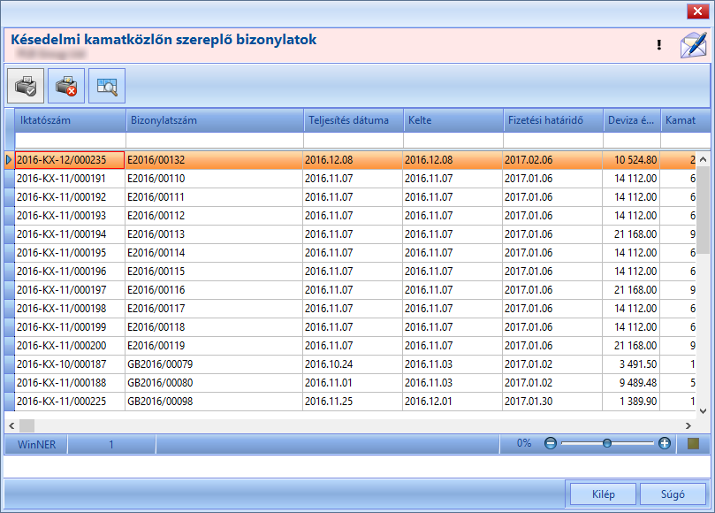This screenshot has height=513, width=715.
Task: Select document GB2016/00080 row
Action: pyautogui.click(x=350, y=383)
